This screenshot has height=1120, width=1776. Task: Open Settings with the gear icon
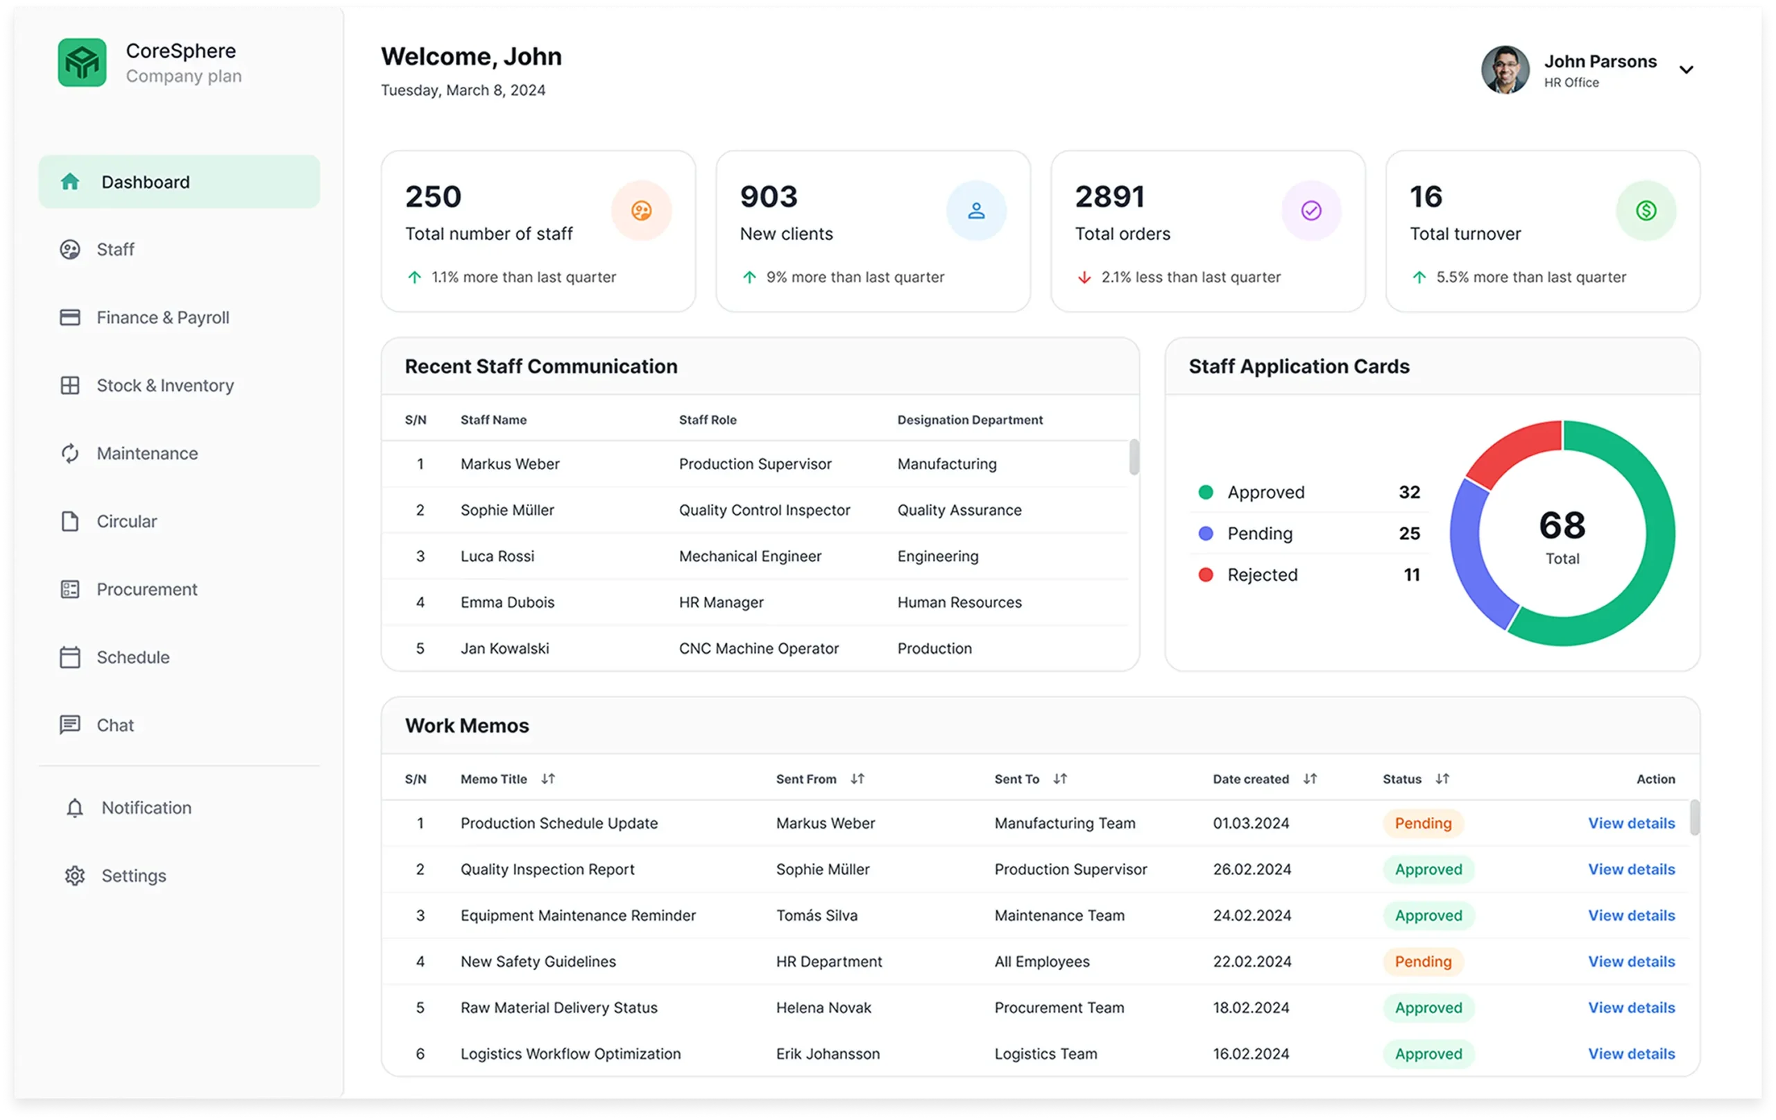click(x=74, y=876)
